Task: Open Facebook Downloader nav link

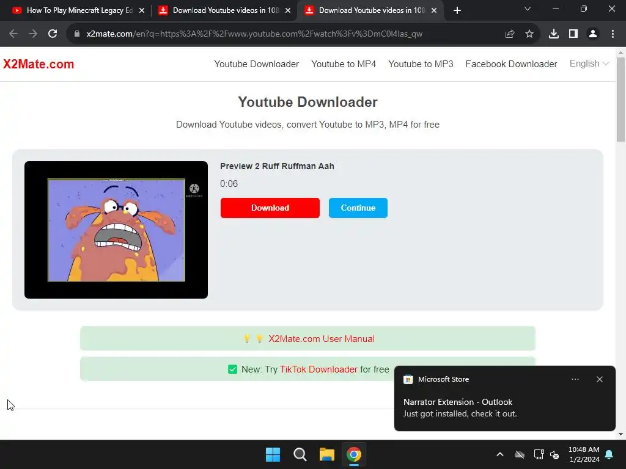Action: click(511, 64)
